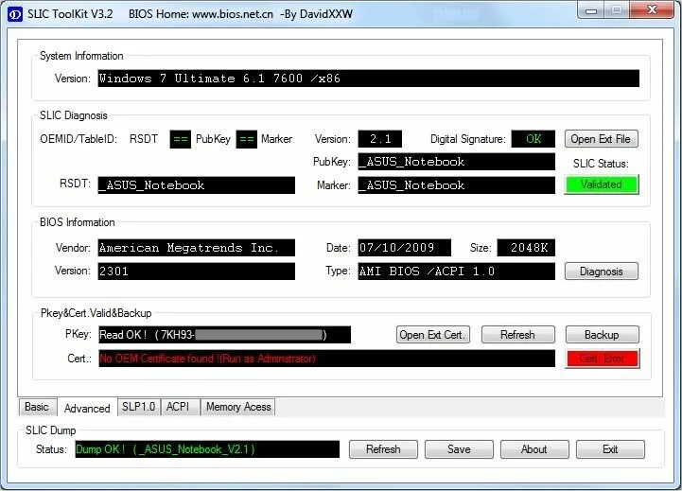Refresh the SLIC Dump status
Image resolution: width=682 pixels, height=491 pixels.
click(x=383, y=449)
